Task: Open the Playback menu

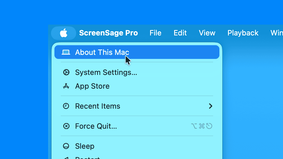Action: click(243, 33)
